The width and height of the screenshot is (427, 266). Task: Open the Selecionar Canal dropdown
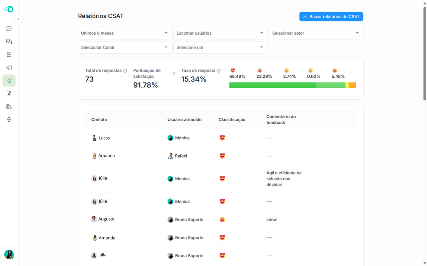(125, 48)
